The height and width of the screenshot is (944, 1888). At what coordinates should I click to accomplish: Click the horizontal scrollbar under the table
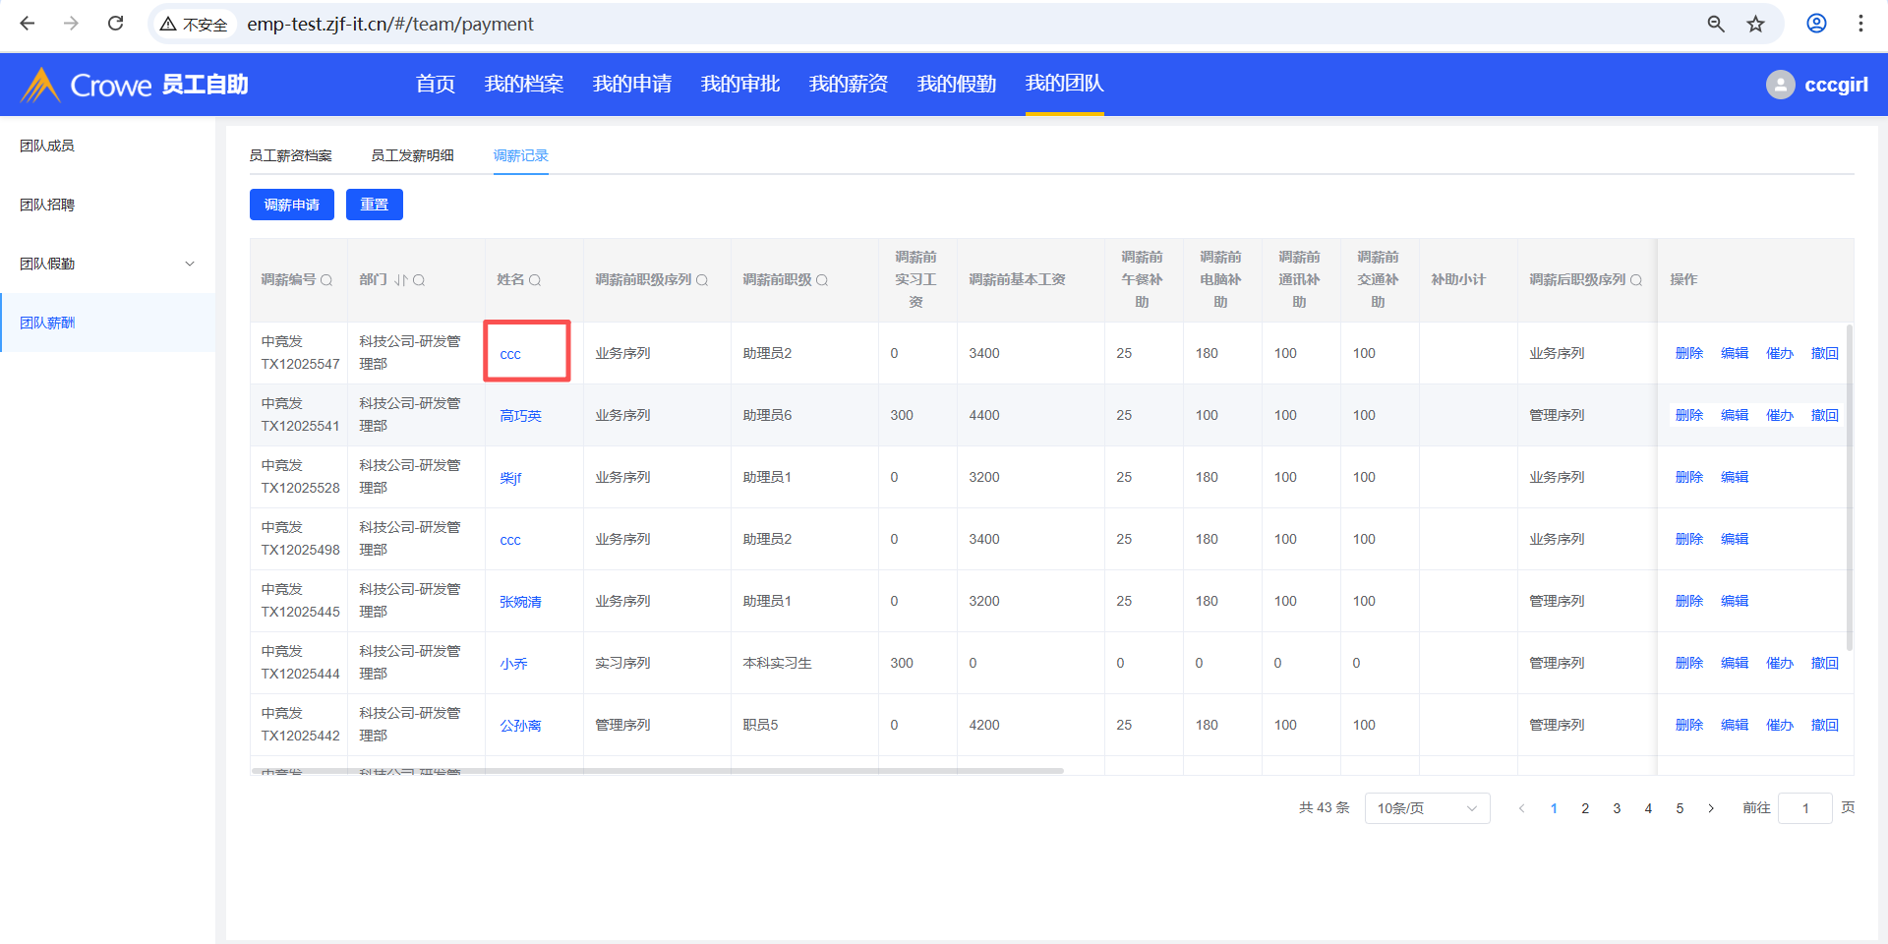657,771
